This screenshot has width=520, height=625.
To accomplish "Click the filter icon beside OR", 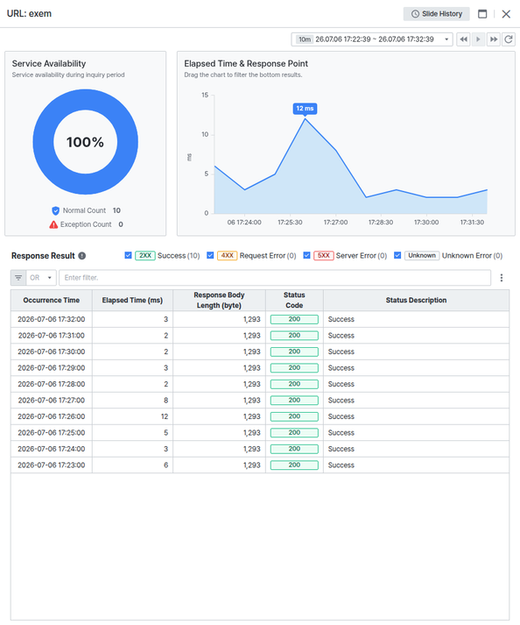I will [18, 277].
